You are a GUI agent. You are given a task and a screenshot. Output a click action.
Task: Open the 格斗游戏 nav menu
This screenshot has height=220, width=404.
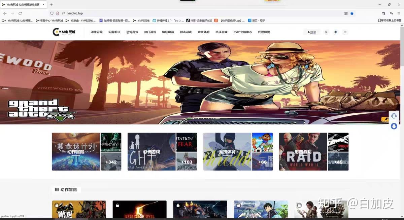tap(222, 32)
